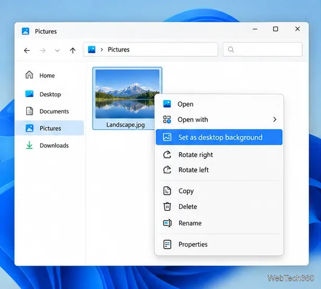Click the Pictures sidebar icon
Image resolution: width=321 pixels, height=289 pixels.
[29, 128]
